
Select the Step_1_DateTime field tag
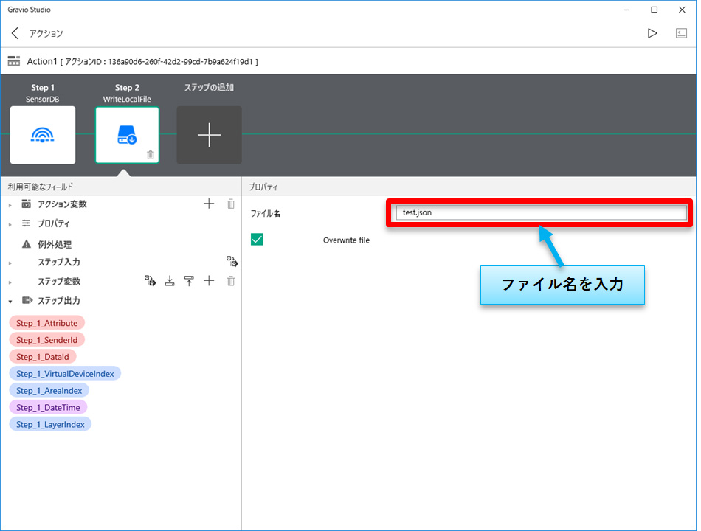pyautogui.click(x=48, y=408)
